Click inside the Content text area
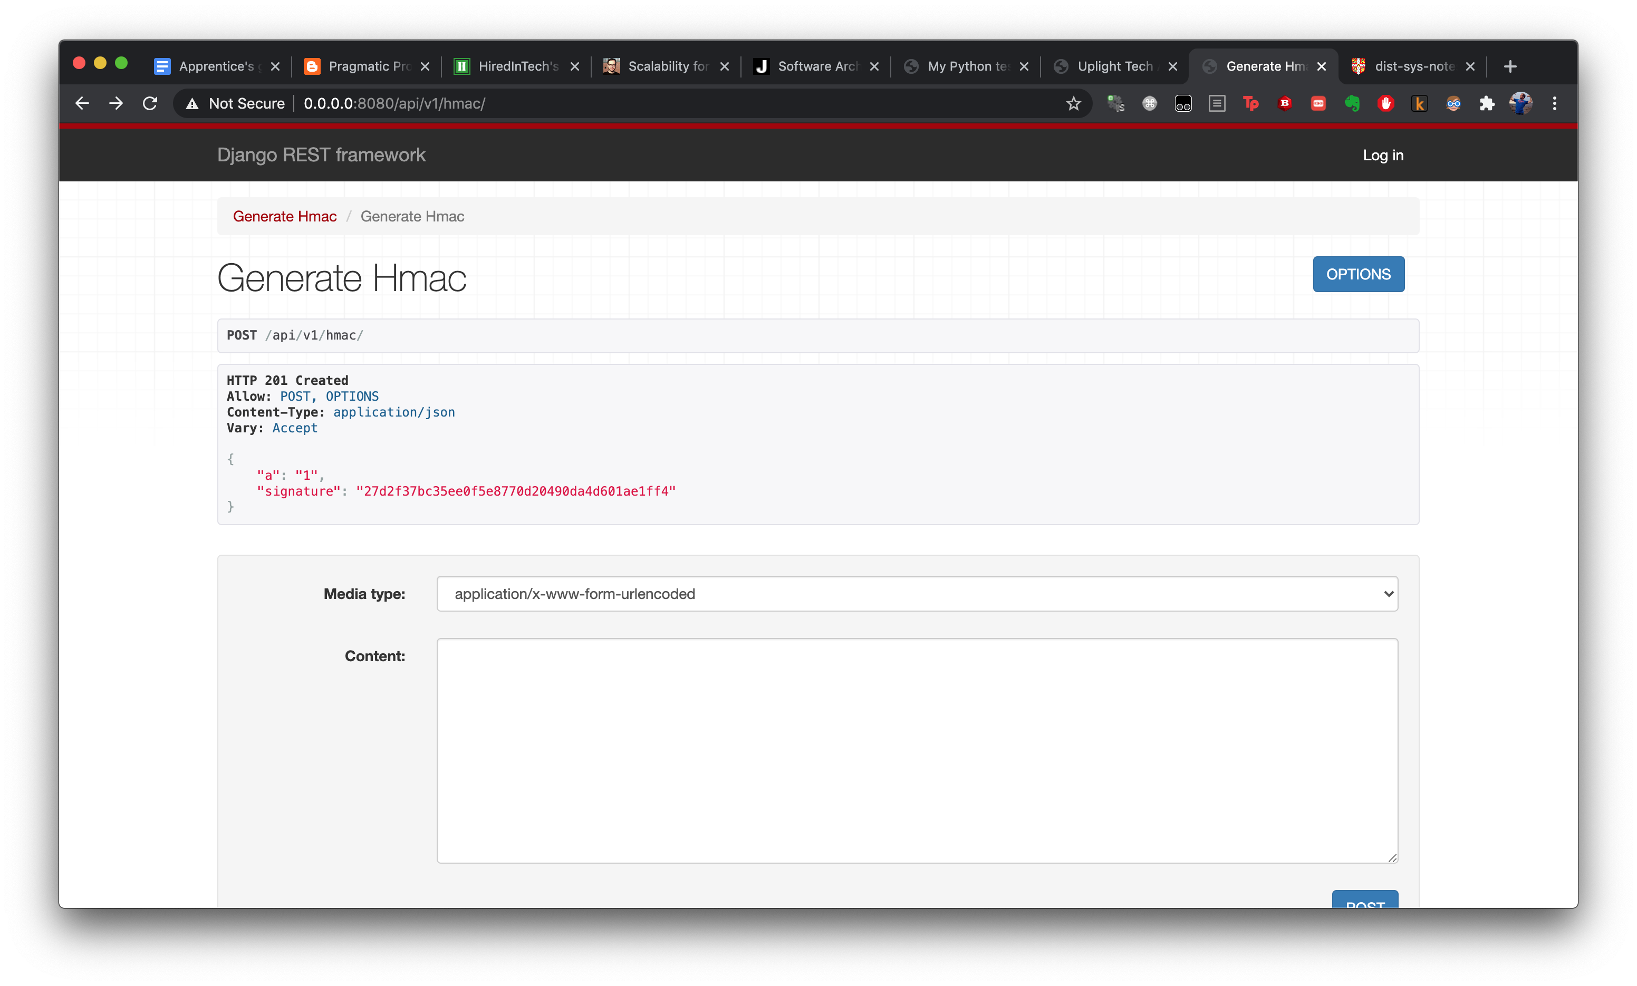Viewport: 1637px width, 986px height. click(917, 751)
